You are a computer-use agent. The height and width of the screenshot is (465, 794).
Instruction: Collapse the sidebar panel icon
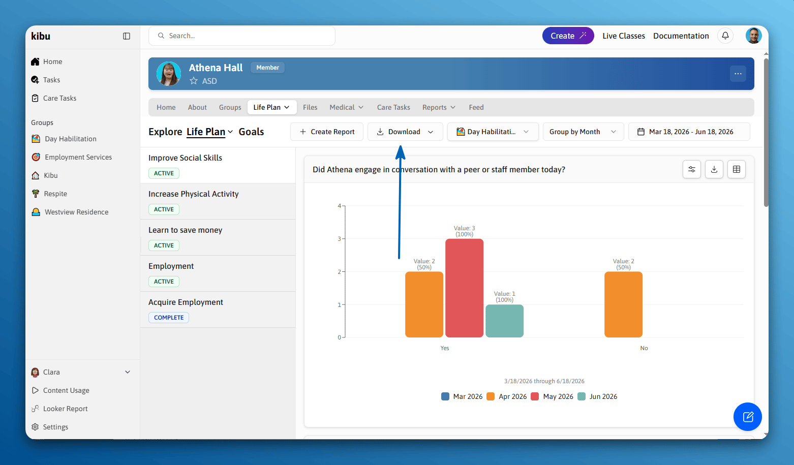point(127,36)
